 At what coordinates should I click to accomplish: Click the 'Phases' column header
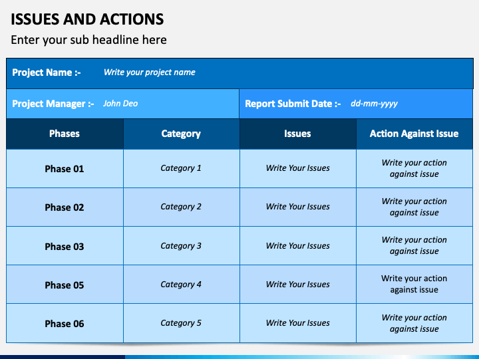coord(65,134)
